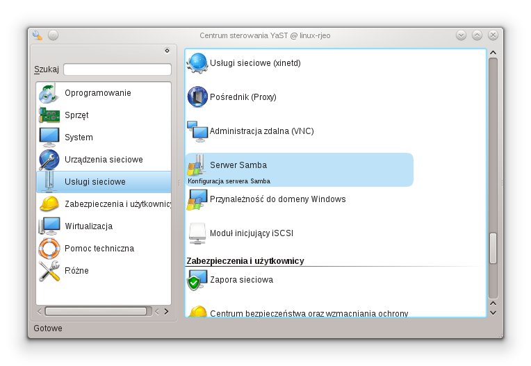Launch Moduł inicjujący iSCSI
Image resolution: width=531 pixels, height=366 pixels.
click(x=256, y=234)
